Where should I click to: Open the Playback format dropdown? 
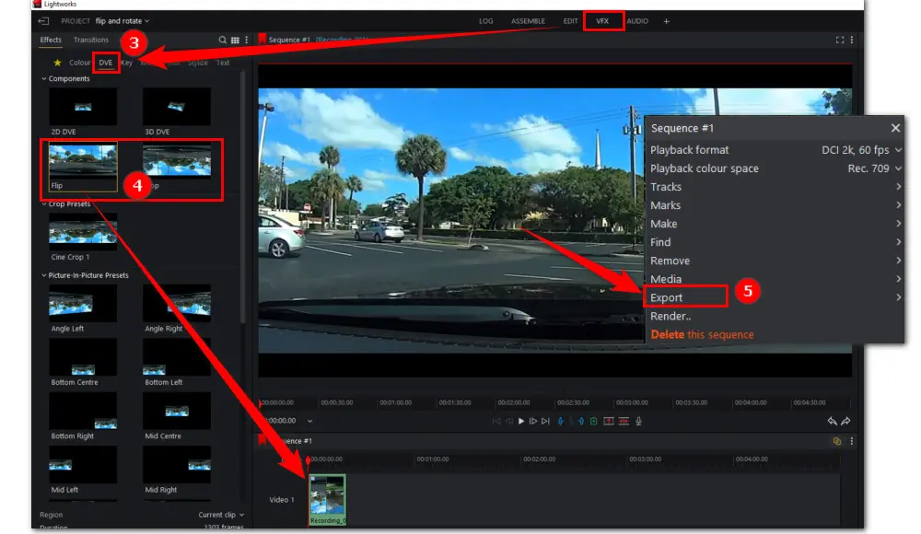(x=861, y=150)
